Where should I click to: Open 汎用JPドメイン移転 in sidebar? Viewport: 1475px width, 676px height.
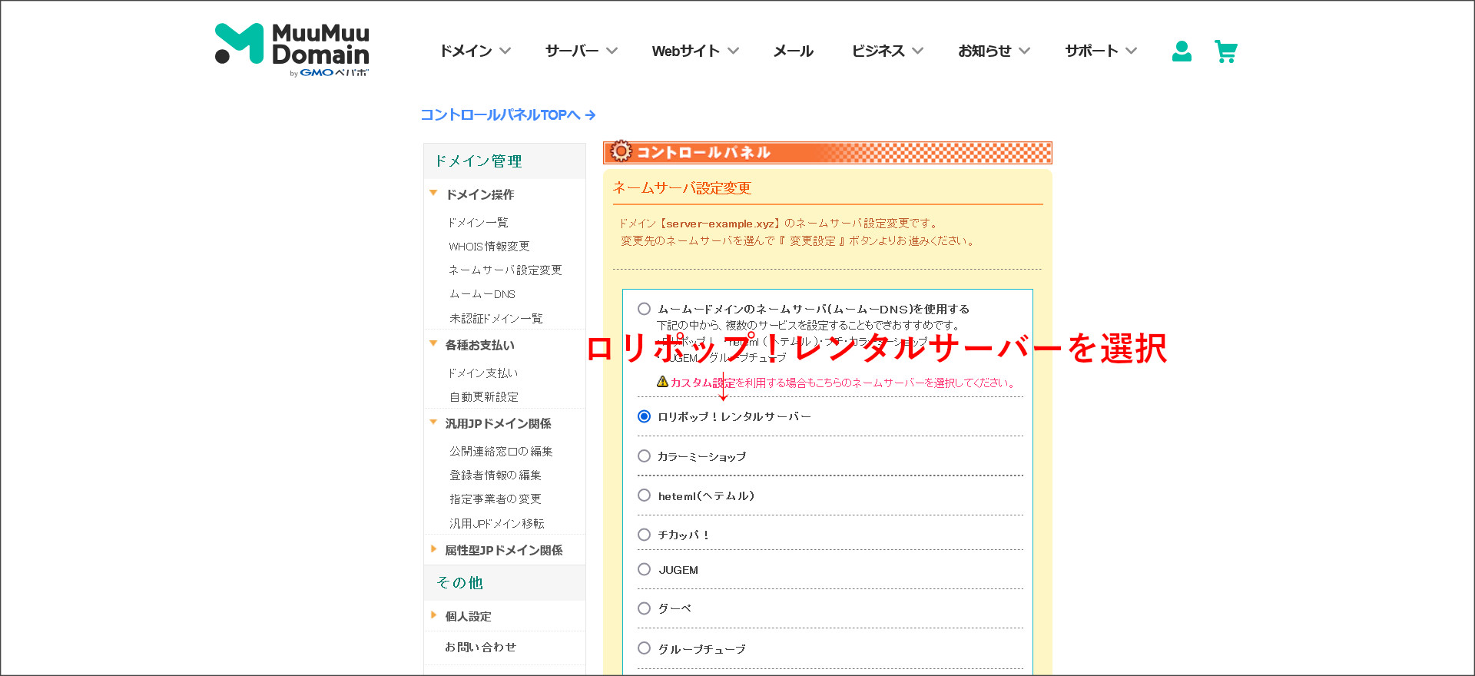(496, 523)
